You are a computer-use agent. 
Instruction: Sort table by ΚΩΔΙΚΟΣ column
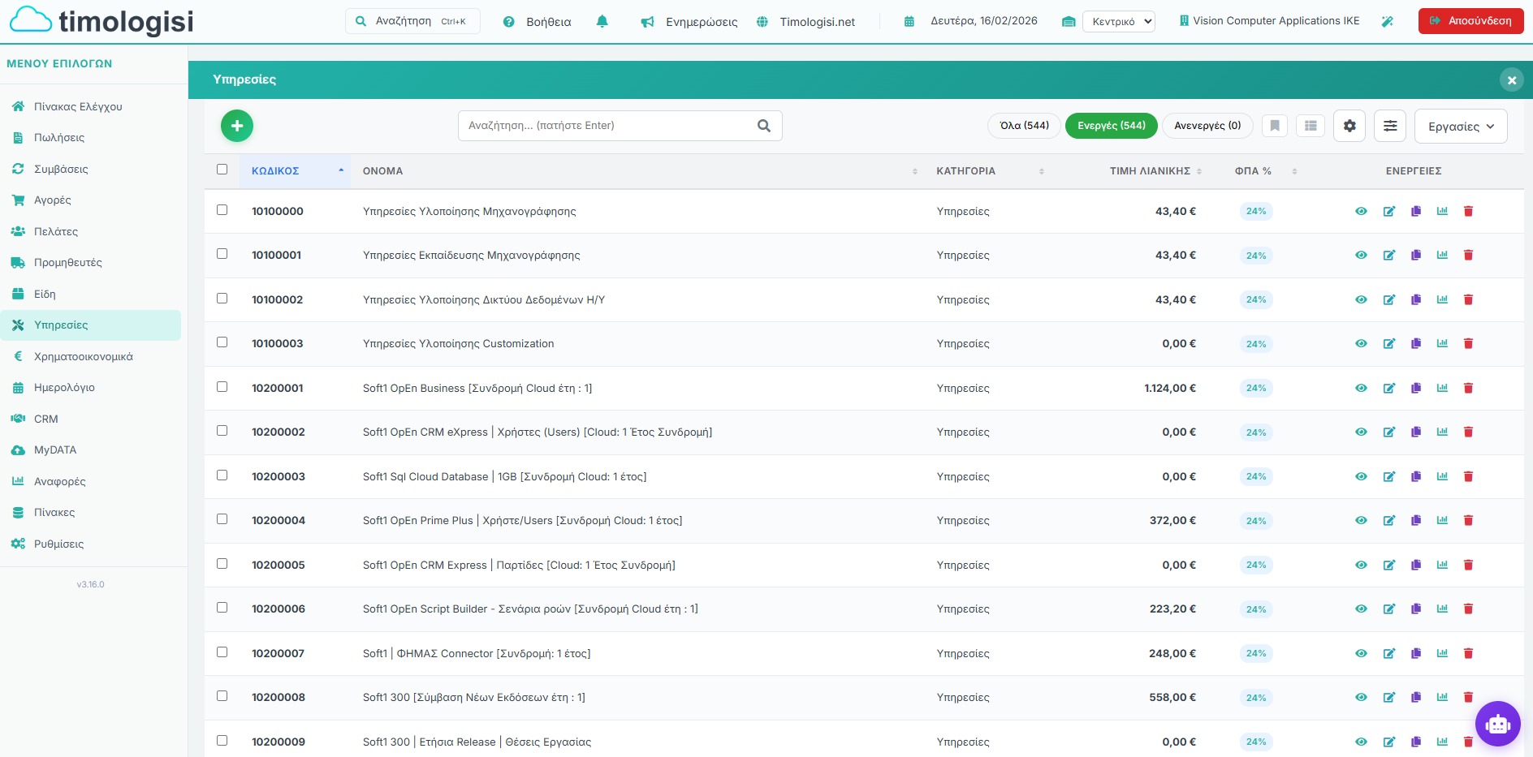tap(276, 171)
